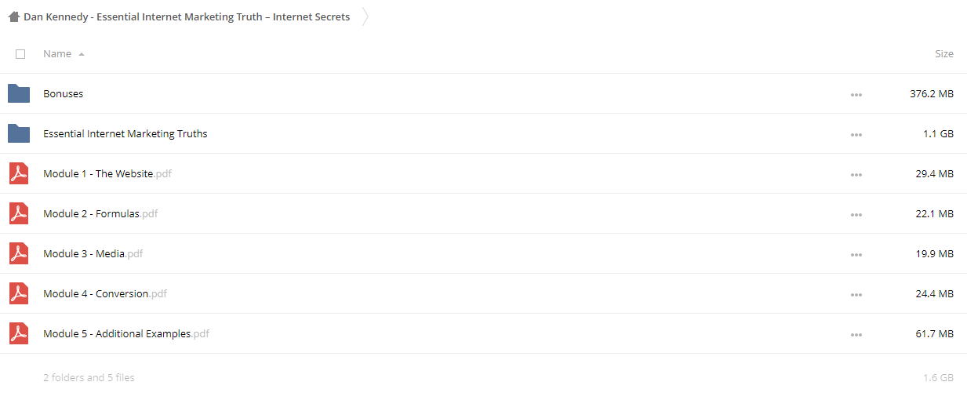Screen dimensions: 967x411
Task: Tick the select-all checkbox in header
Action: click(20, 54)
